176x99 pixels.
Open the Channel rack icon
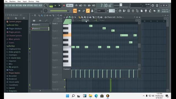click(x=129, y=11)
